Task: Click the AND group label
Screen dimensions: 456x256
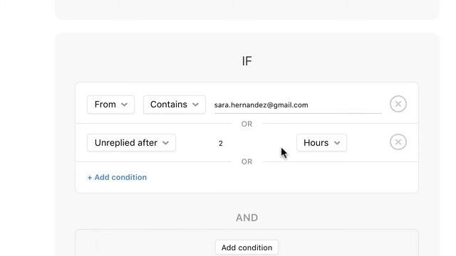Action: pos(247,218)
